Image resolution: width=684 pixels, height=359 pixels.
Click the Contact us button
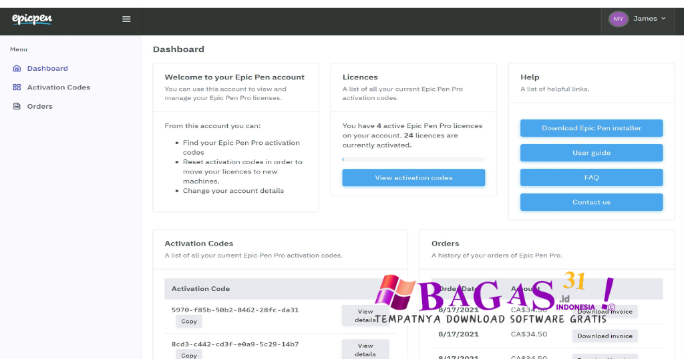(x=592, y=202)
